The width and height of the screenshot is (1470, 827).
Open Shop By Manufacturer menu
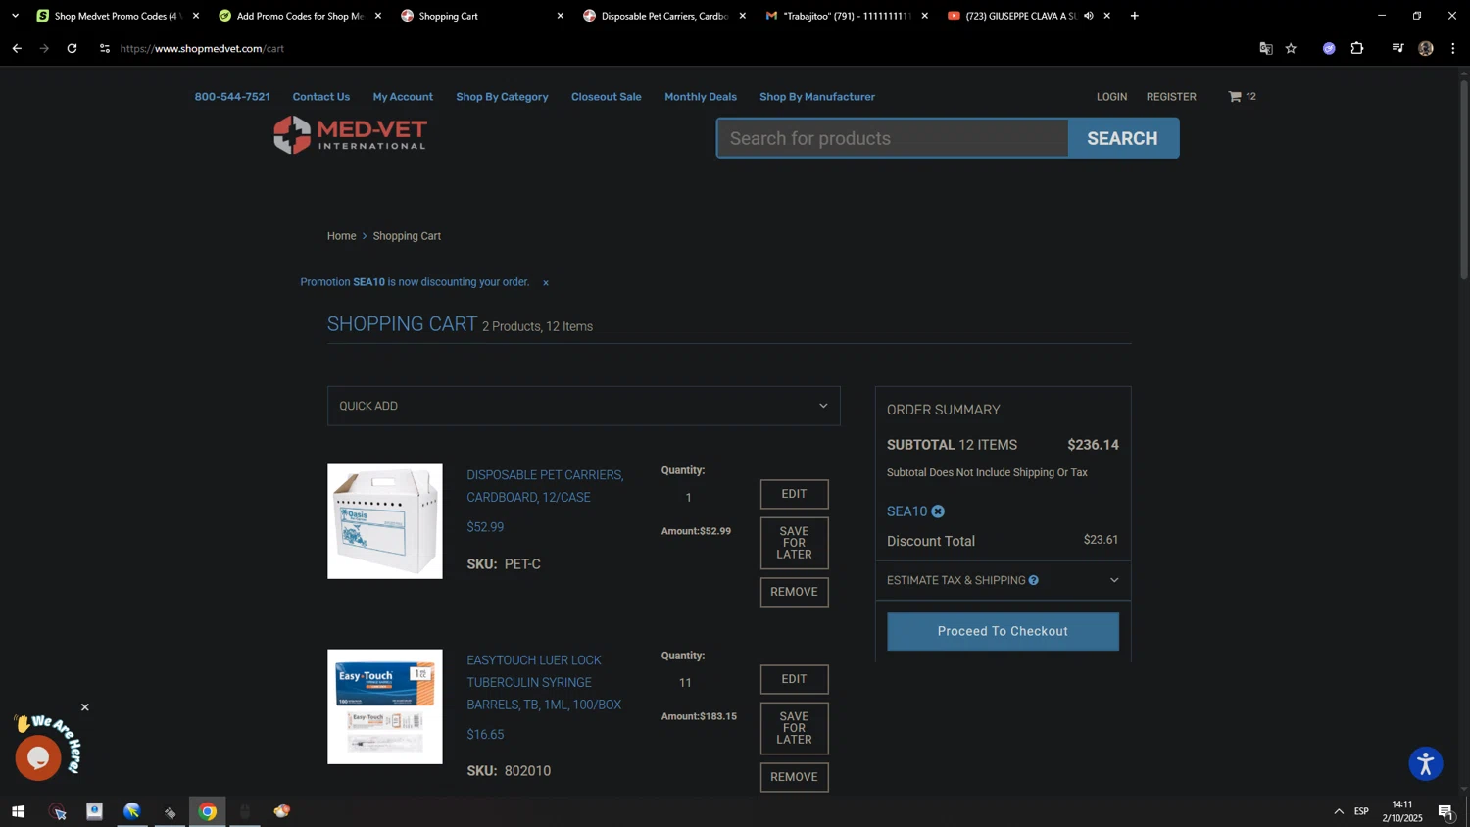(x=816, y=97)
